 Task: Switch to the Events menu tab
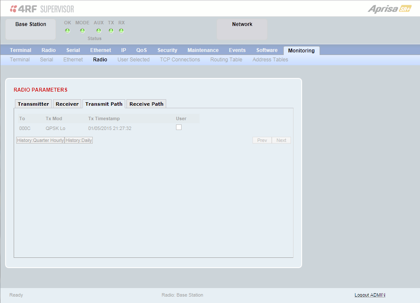point(237,50)
